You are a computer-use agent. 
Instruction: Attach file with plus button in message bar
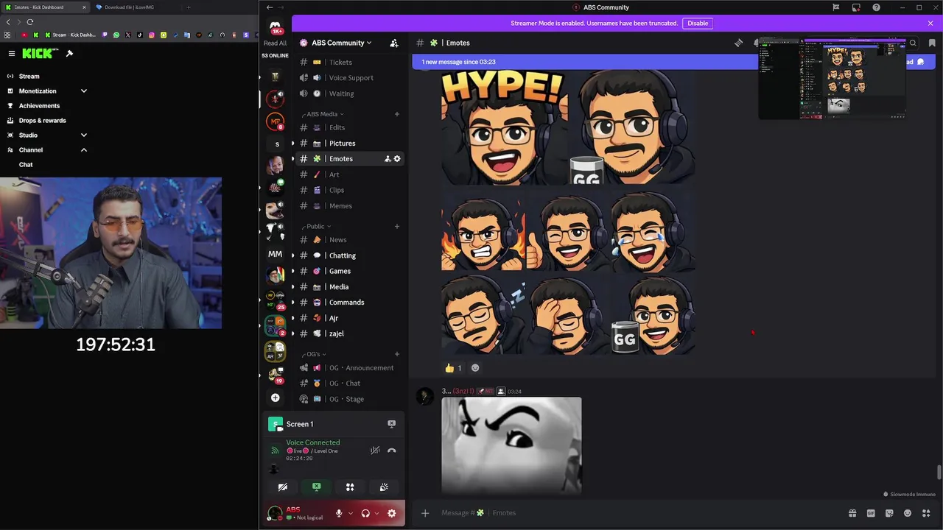tap(425, 513)
